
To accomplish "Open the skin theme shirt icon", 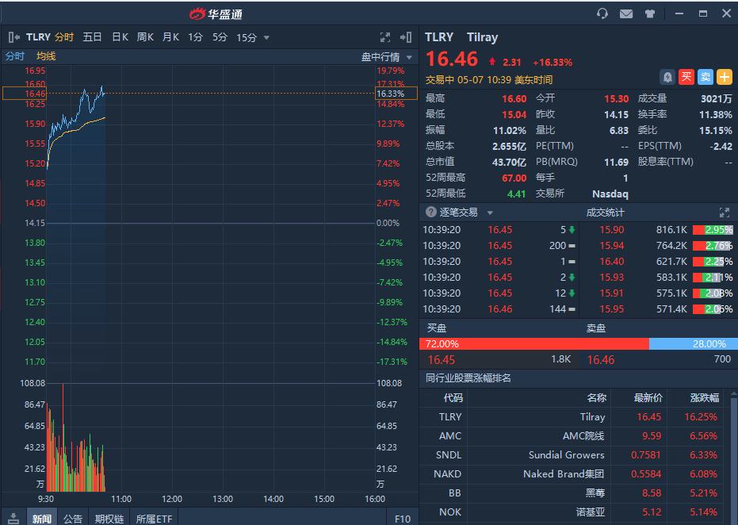I will tap(650, 13).
